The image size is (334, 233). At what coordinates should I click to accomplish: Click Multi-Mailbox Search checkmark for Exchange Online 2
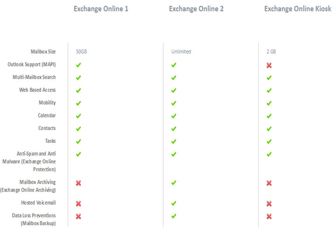[x=174, y=78]
